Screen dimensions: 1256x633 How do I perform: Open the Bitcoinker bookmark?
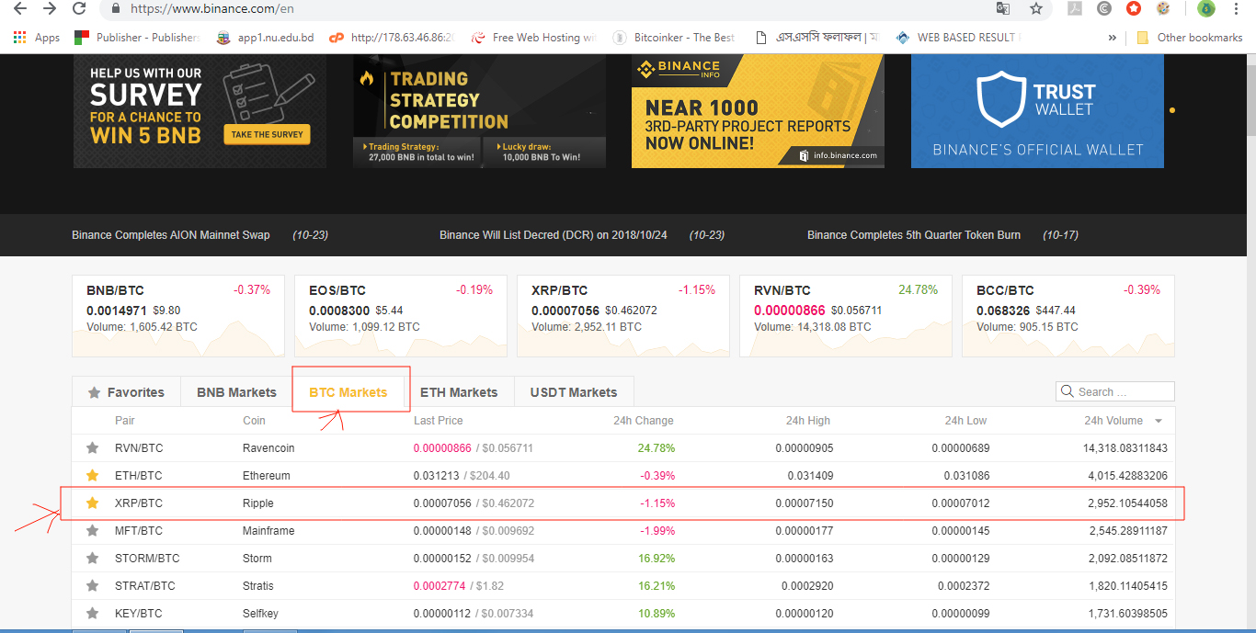point(675,38)
